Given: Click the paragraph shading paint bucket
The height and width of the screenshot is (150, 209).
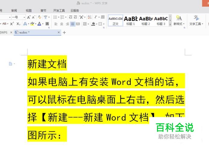Looking at the screenshot, I should pos(93,24).
